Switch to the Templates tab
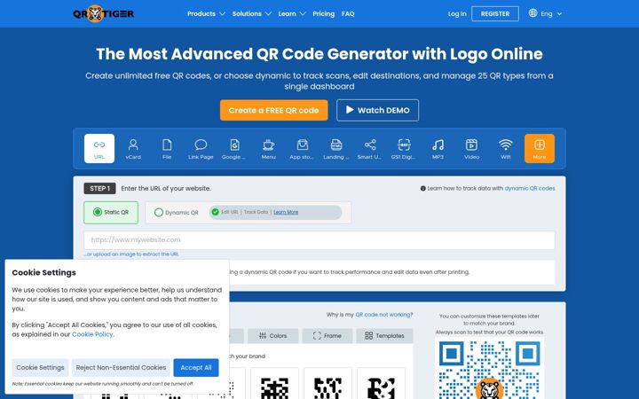Image resolution: width=639 pixels, height=399 pixels. click(384, 335)
